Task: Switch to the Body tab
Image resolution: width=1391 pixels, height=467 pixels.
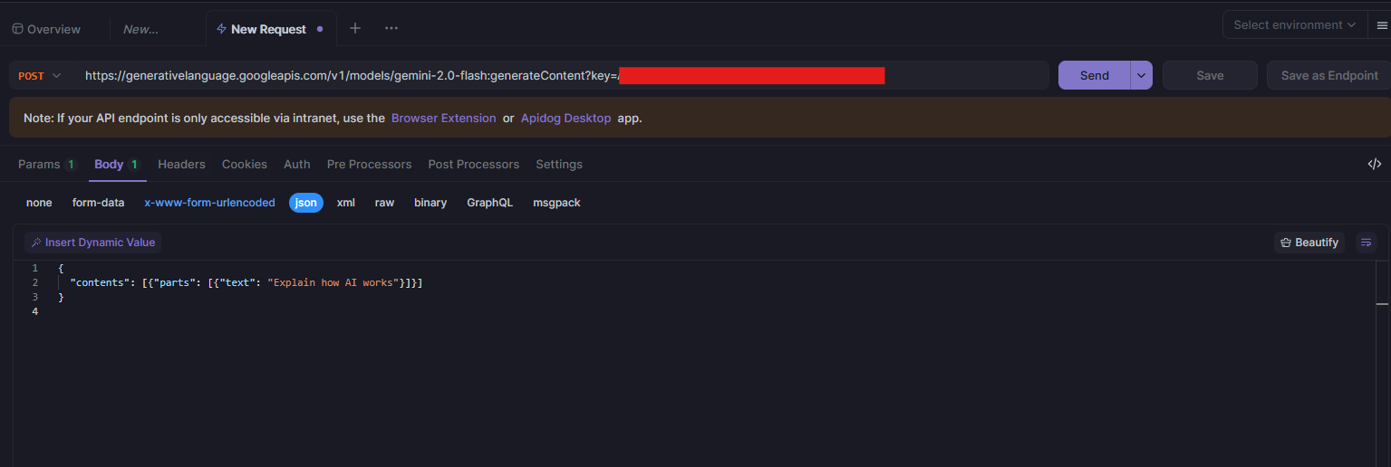Action: coord(117,165)
